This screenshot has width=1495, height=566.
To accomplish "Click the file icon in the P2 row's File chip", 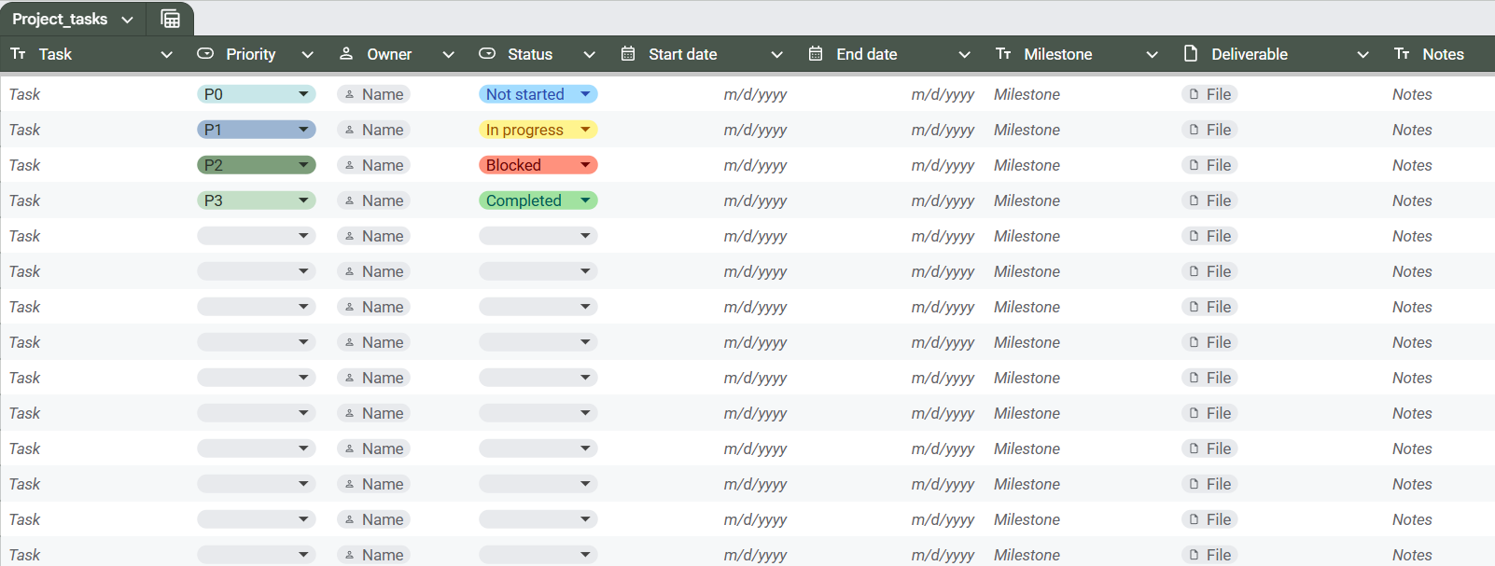I will pos(1194,165).
